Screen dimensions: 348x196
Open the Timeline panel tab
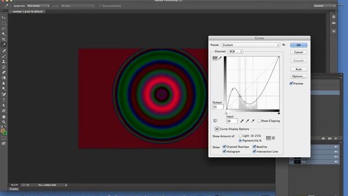14,189
